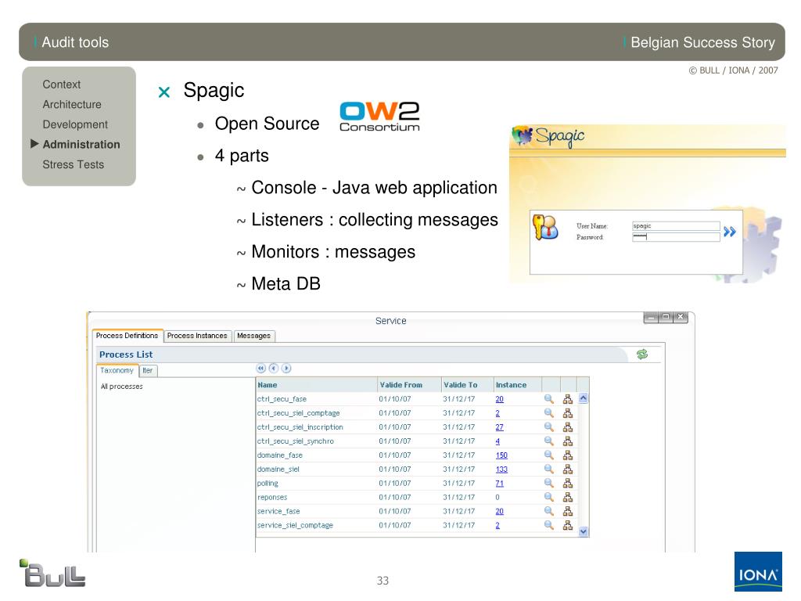Click the Bull logo
This screenshot has width=801, height=601.
52,573
